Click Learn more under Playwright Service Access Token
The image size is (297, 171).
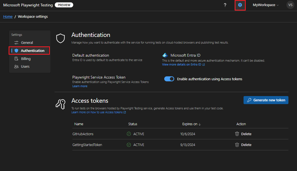click(80, 86)
